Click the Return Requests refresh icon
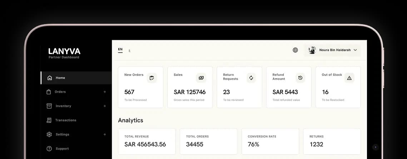This screenshot has height=159, width=407. (x=251, y=78)
